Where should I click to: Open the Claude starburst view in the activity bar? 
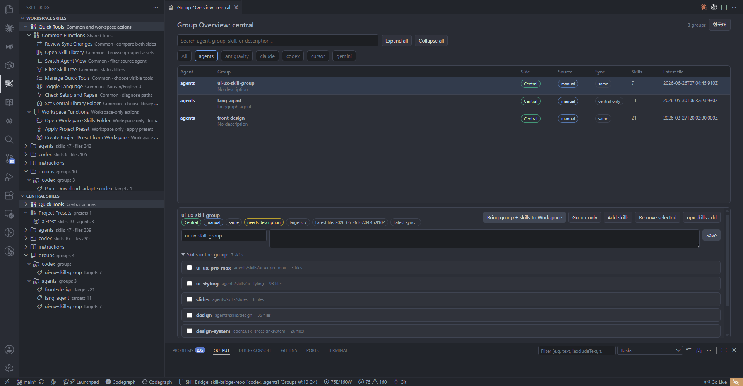(9, 28)
